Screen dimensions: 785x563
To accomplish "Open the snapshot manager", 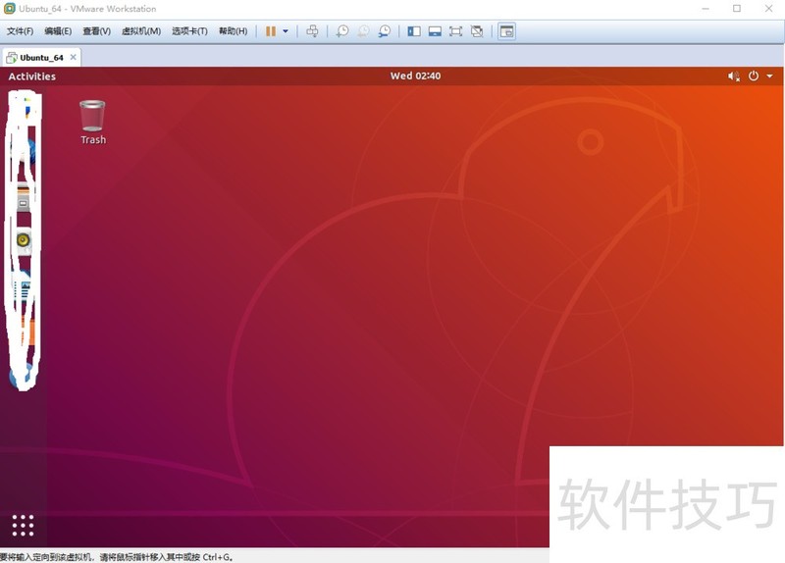I will point(385,31).
